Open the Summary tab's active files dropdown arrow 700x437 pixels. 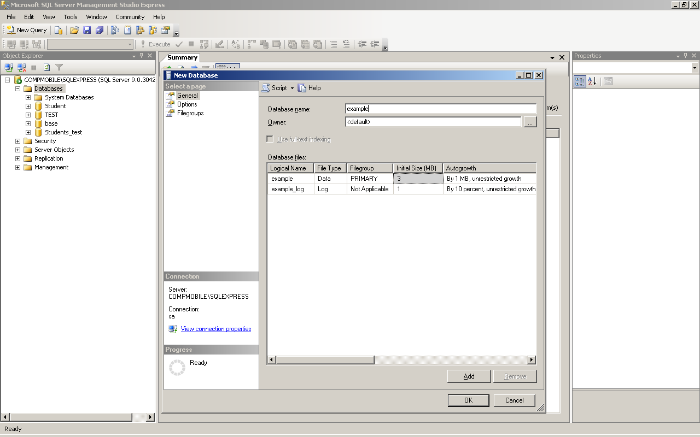coord(552,57)
